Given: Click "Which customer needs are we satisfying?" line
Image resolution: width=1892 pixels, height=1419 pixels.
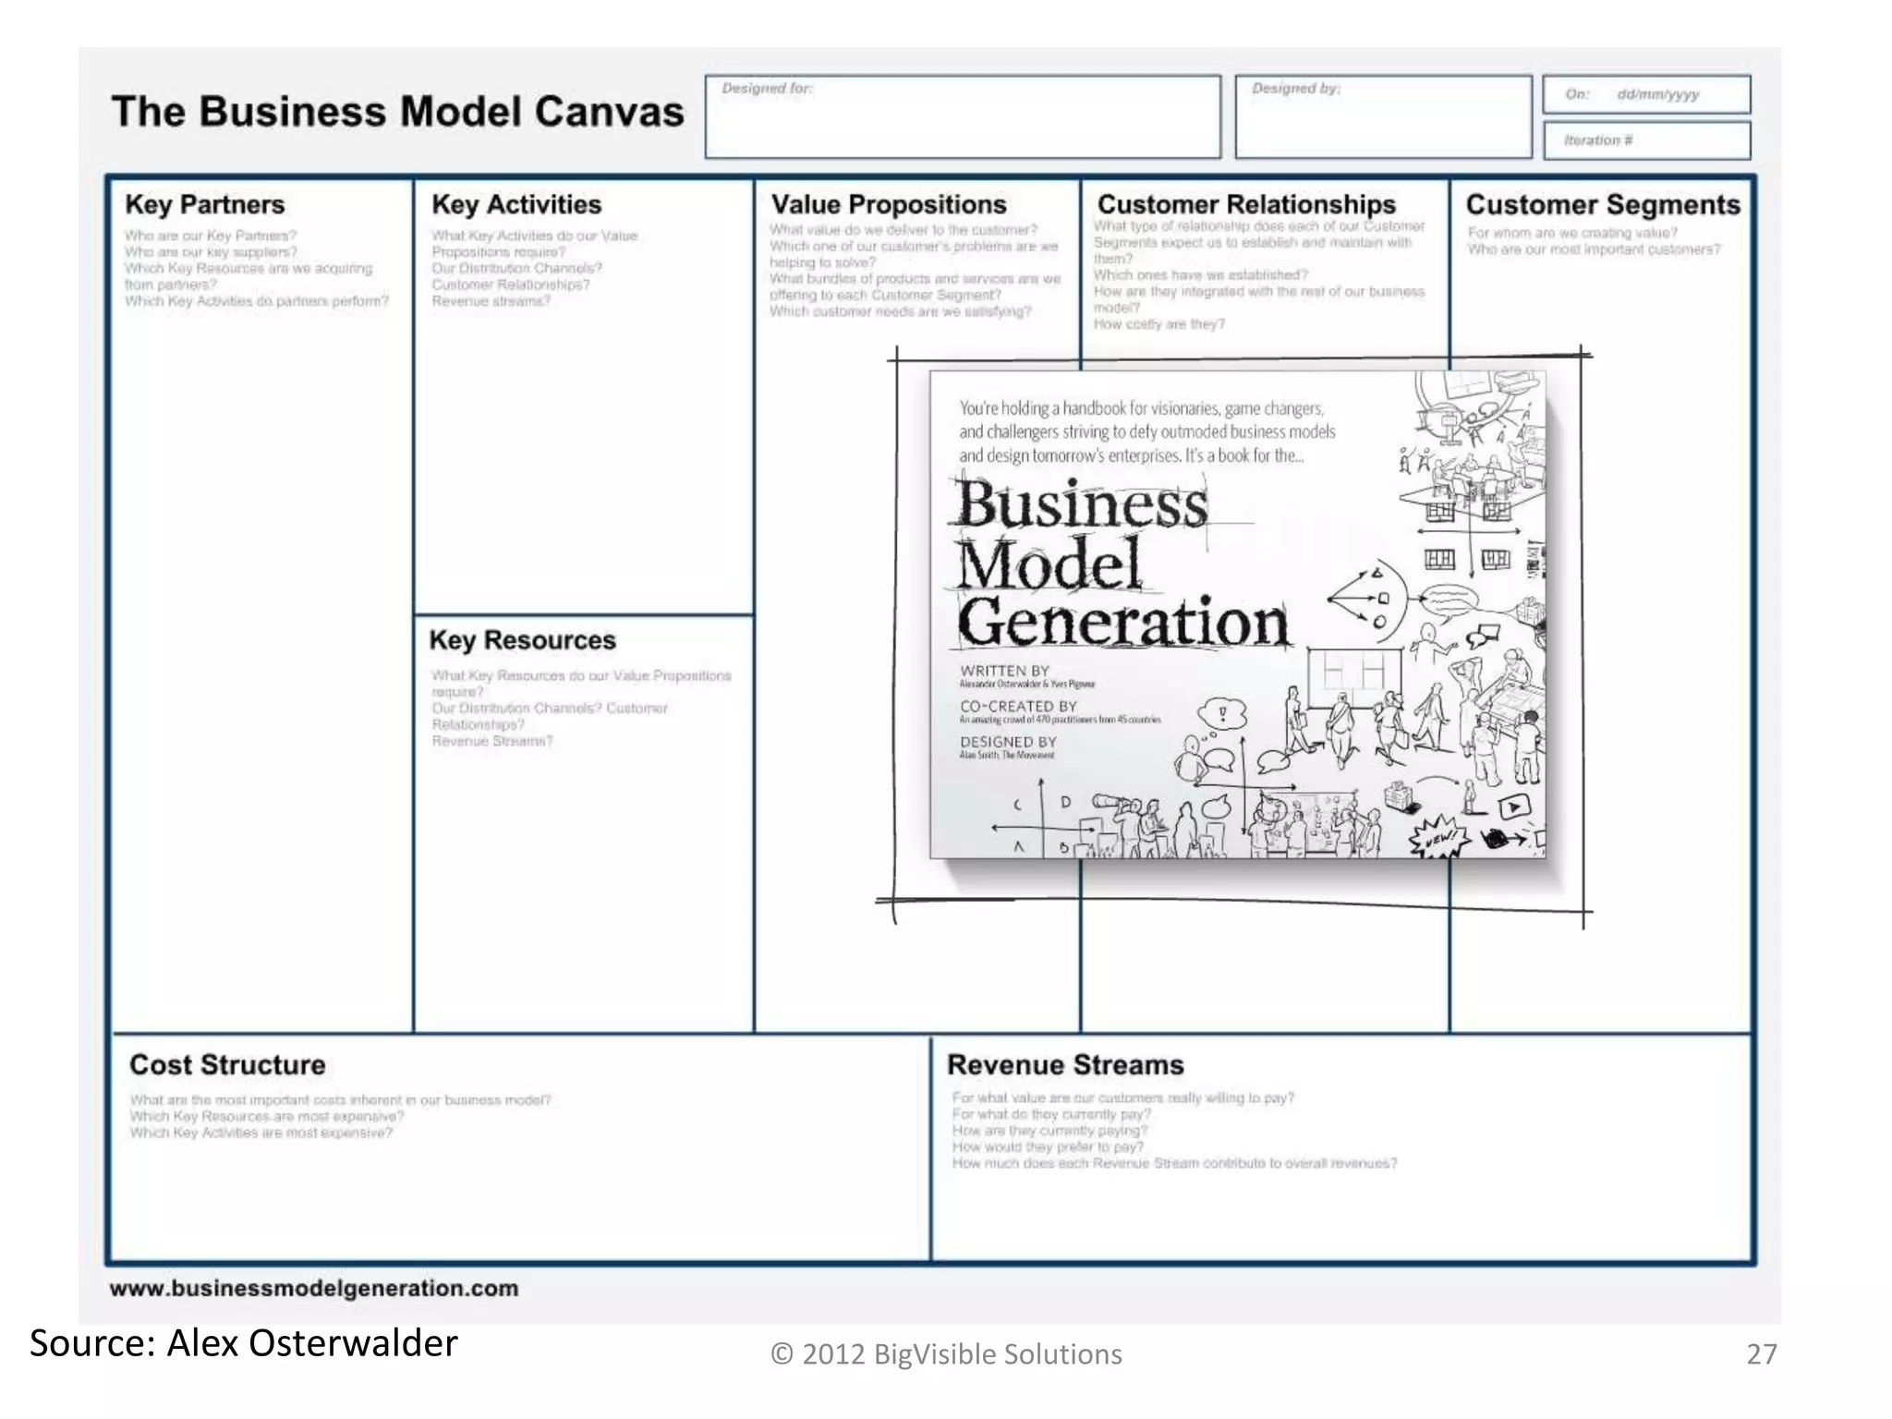Looking at the screenshot, I should coord(901,311).
